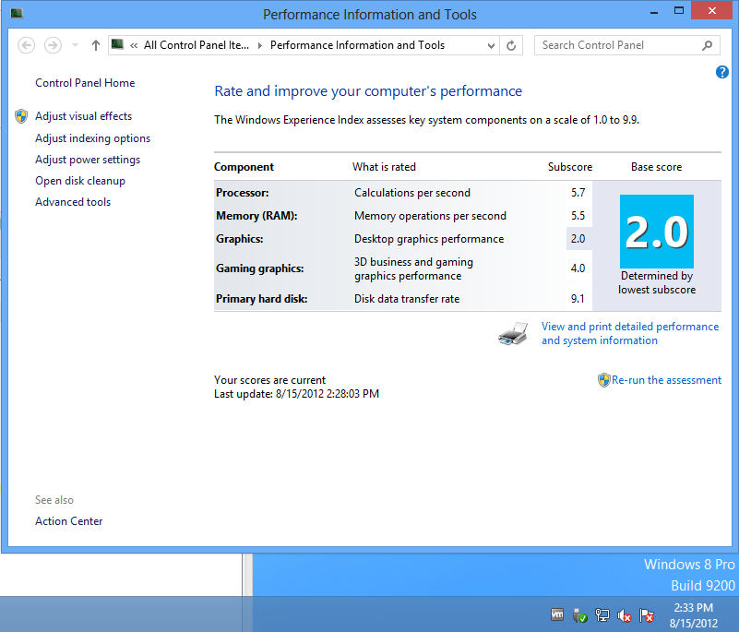Click the Memory (RAM): row label
The width and height of the screenshot is (739, 632).
256,216
